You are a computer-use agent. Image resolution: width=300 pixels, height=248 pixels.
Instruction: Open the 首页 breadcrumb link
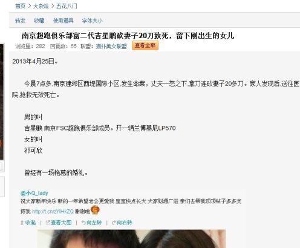(21, 6)
